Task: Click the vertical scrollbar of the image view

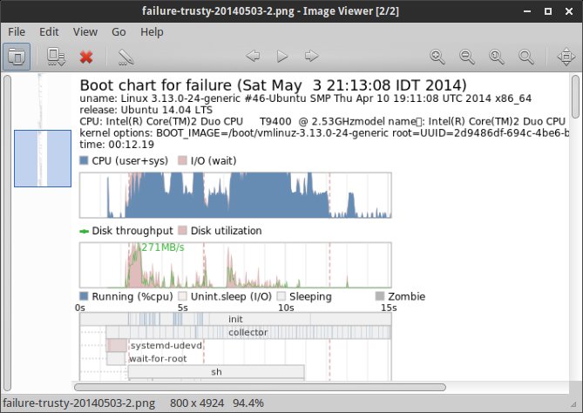Action: pos(576,174)
